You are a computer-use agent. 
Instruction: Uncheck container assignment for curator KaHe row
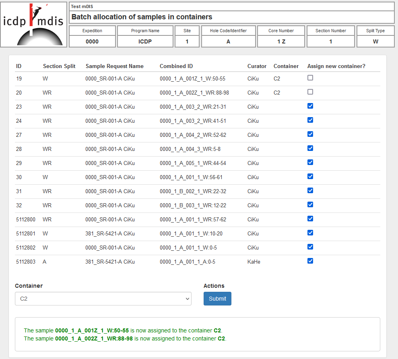click(310, 261)
